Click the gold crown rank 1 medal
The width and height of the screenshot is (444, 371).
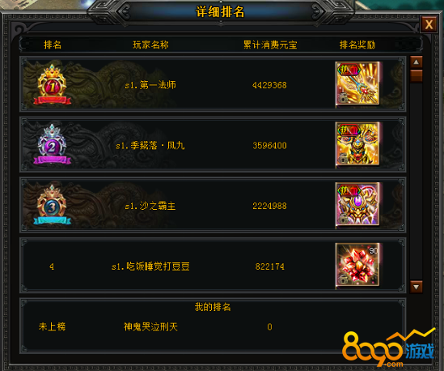(52, 84)
